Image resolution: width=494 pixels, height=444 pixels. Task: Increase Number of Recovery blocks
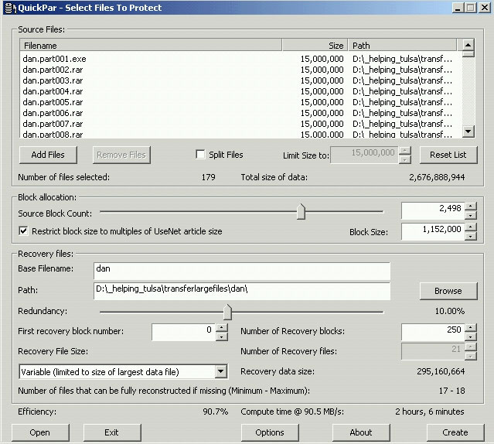point(470,328)
